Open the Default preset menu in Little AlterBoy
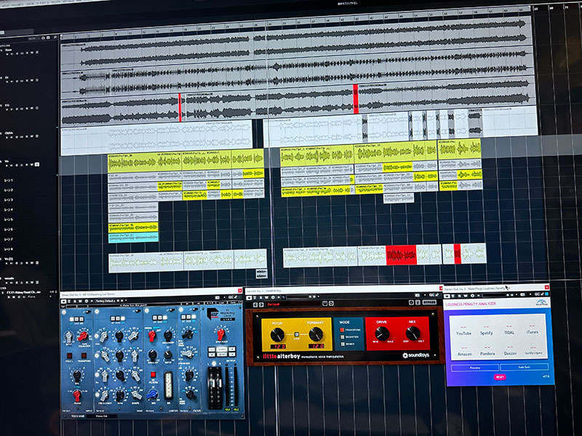This screenshot has height=436, width=582. pos(293,304)
